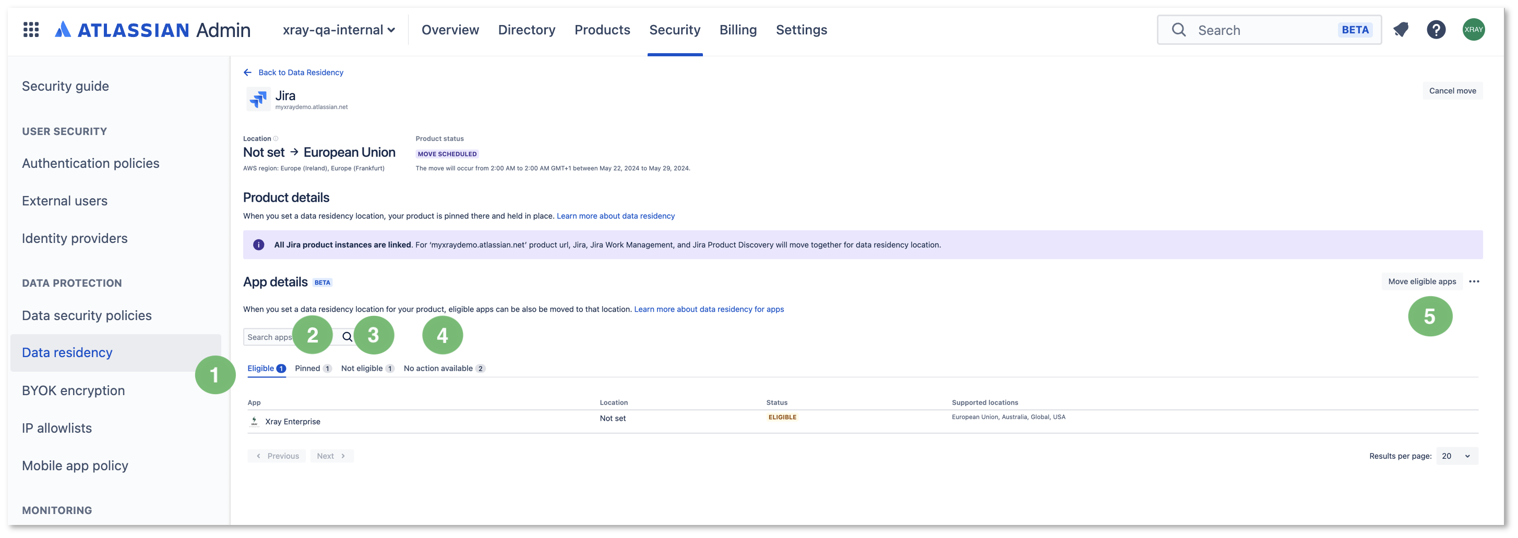The width and height of the screenshot is (1518, 538).
Task: Open the Overview tab
Action: pyautogui.click(x=450, y=30)
